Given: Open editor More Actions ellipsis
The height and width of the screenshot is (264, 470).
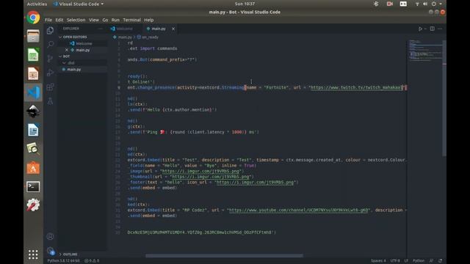Looking at the screenshot, I should click(440, 29).
